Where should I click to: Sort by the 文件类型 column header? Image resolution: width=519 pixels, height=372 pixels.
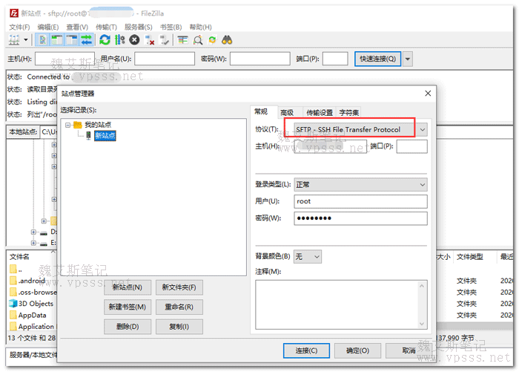tap(470, 257)
